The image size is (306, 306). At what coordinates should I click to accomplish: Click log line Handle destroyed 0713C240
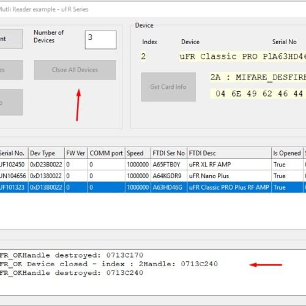point(72,273)
